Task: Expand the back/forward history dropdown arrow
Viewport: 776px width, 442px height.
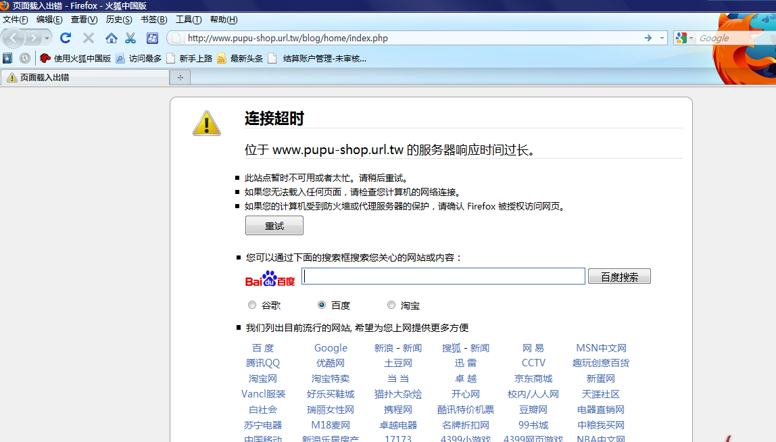Action: tap(47, 38)
